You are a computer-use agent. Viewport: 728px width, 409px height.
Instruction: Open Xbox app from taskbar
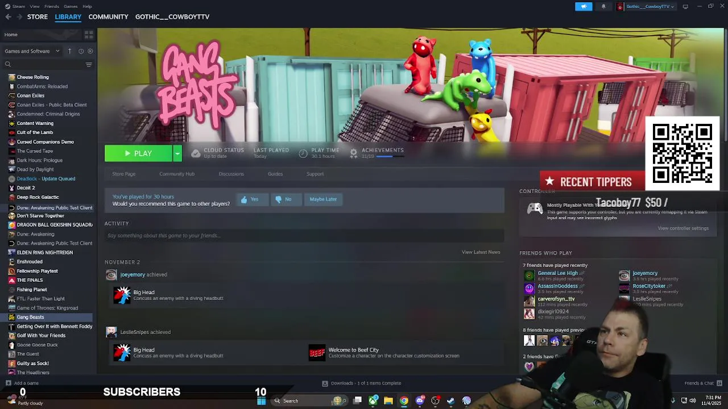pos(373,401)
